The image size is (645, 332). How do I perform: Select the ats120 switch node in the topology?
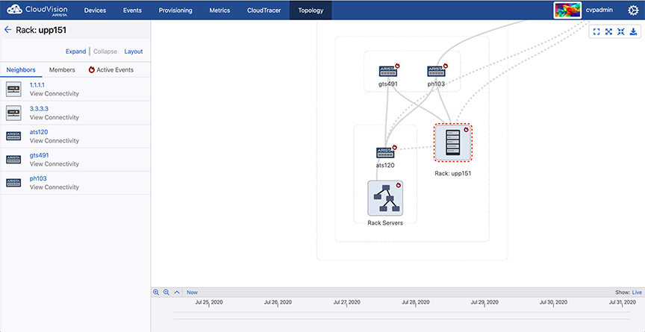[x=385, y=152]
